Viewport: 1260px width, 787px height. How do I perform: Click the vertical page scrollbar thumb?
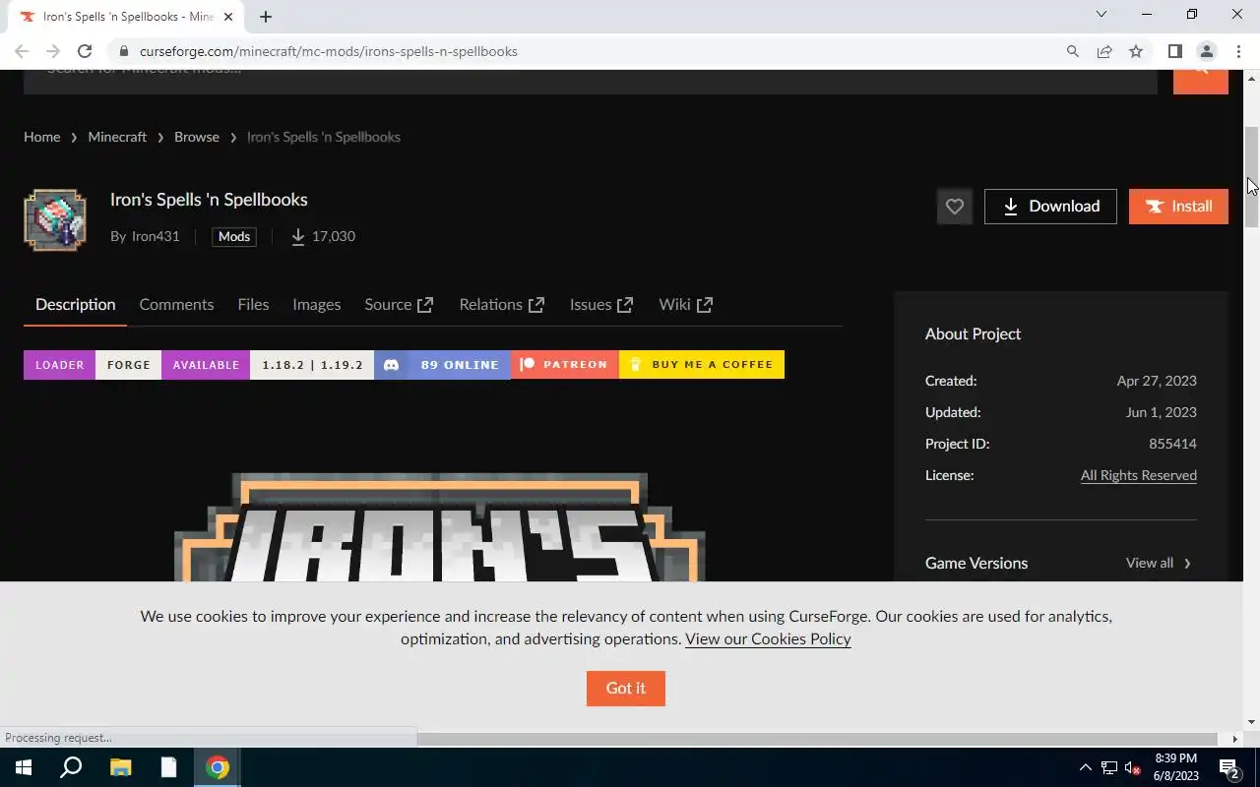1251,177
